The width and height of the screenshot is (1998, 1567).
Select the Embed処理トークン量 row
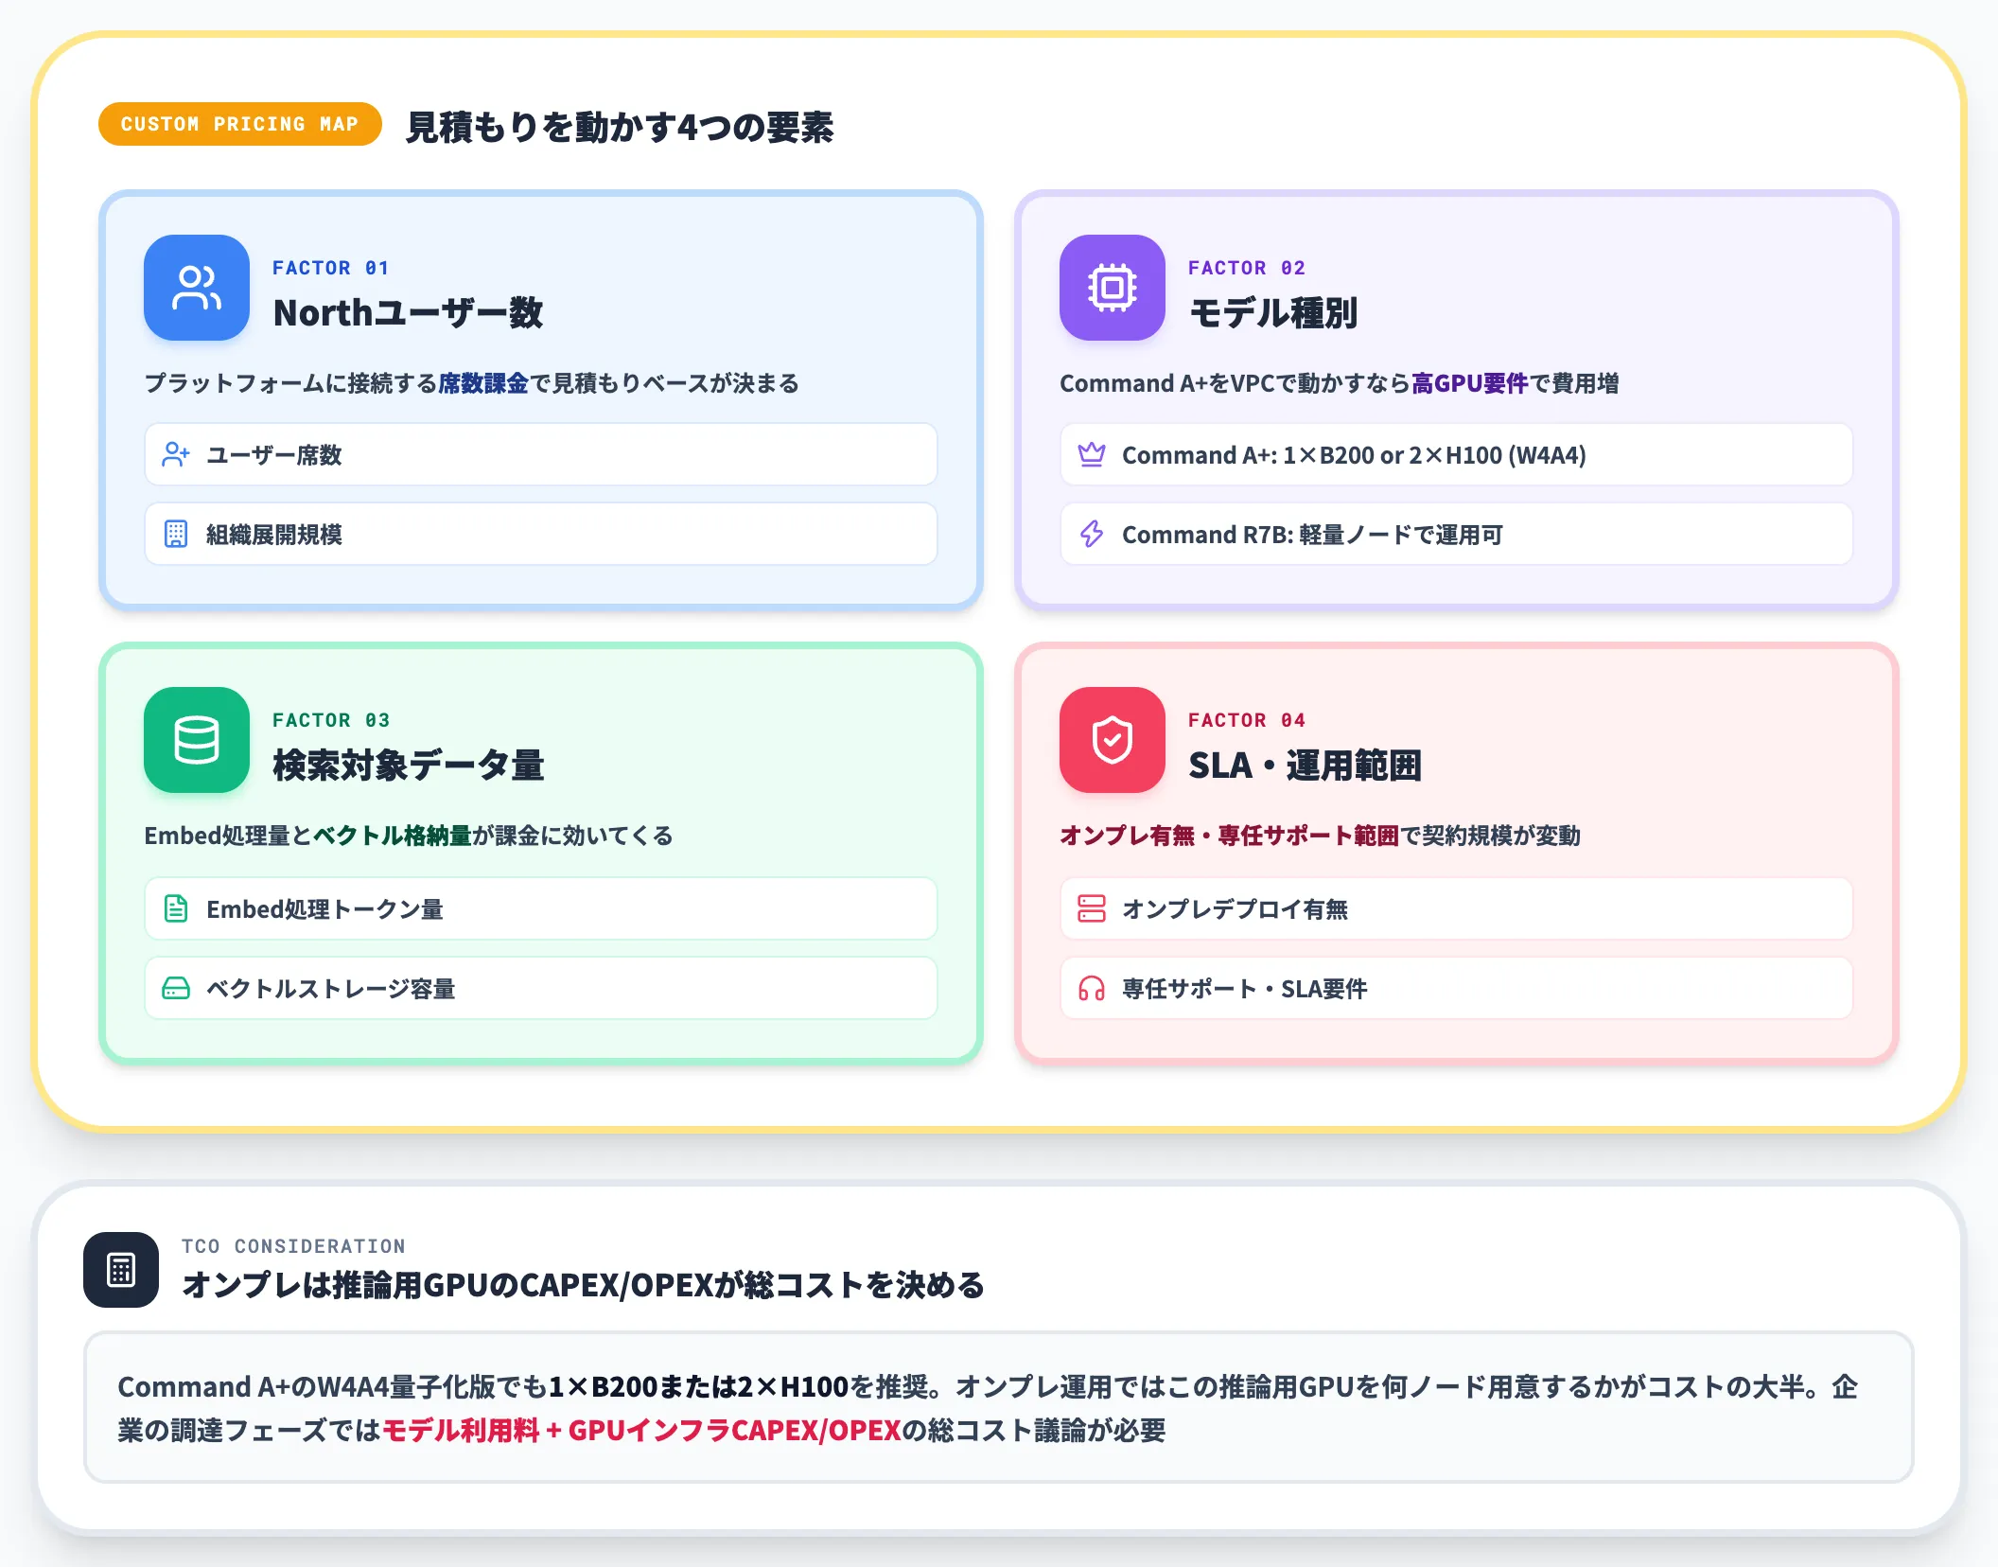(x=541, y=909)
